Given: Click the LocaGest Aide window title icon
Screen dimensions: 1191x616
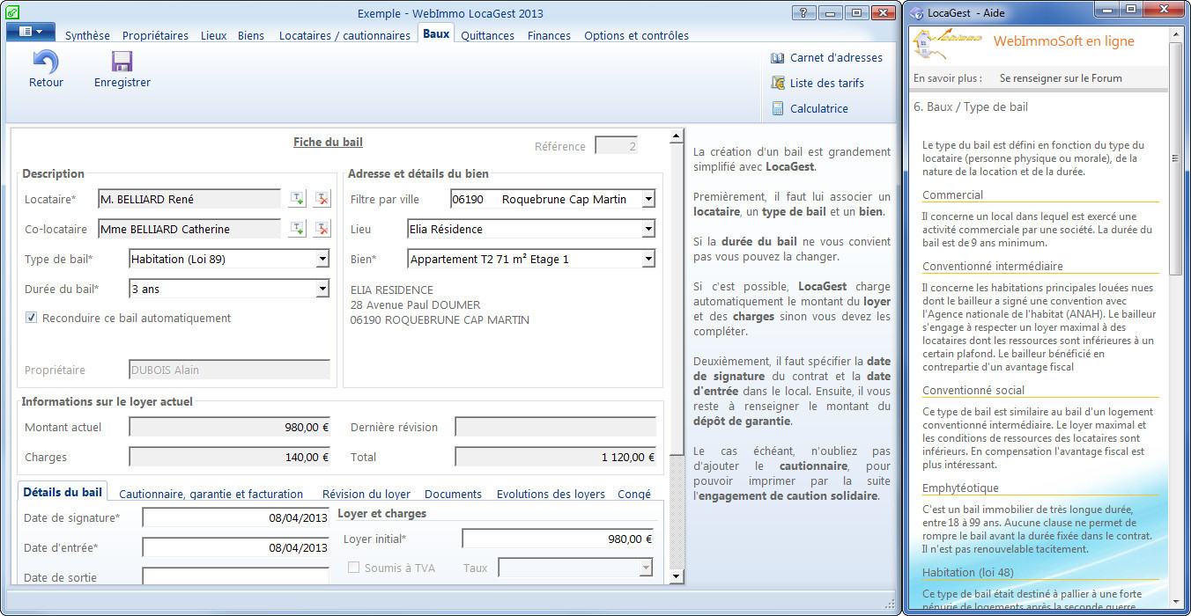Looking at the screenshot, I should pos(917,13).
